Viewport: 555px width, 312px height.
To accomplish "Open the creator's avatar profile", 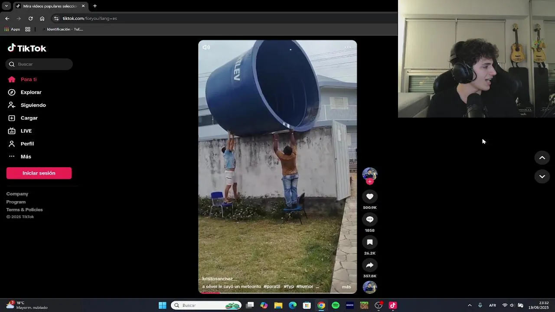I will [x=370, y=174].
